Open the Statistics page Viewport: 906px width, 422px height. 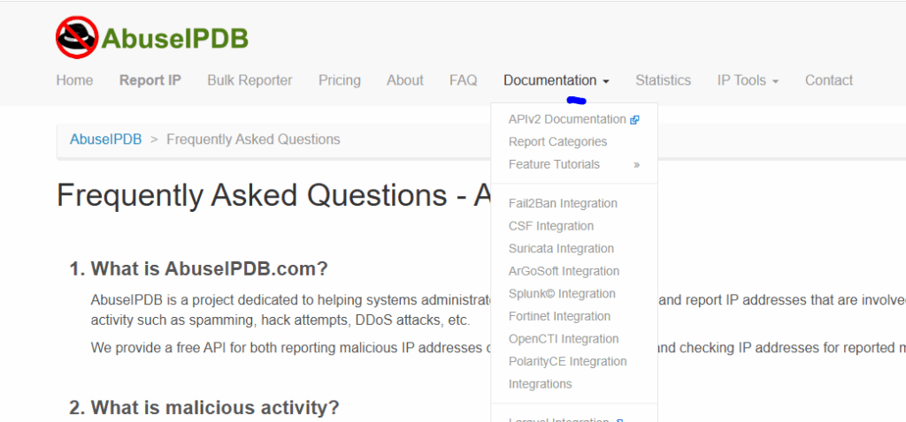point(664,80)
